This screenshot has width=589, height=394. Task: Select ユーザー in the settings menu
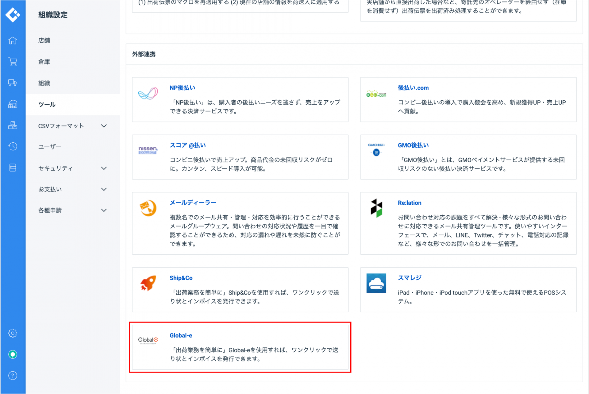pyautogui.click(x=50, y=147)
